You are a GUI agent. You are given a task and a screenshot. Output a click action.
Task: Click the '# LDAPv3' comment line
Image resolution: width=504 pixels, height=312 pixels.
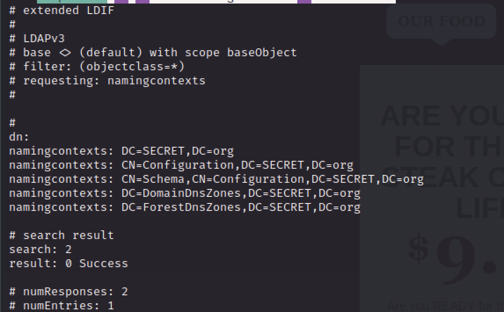37,38
